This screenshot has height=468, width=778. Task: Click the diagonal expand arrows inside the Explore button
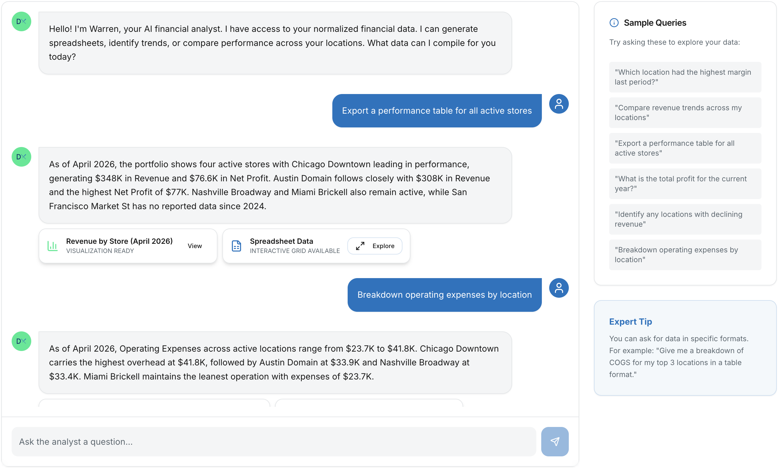[360, 246]
